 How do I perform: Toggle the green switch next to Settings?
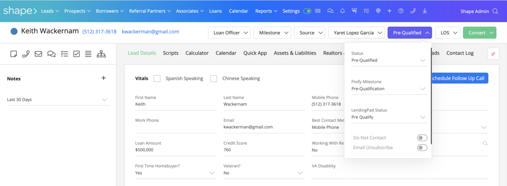(307, 11)
